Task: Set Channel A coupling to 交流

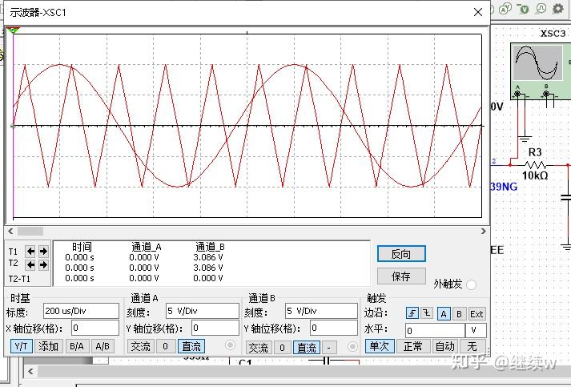Action: coord(141,346)
